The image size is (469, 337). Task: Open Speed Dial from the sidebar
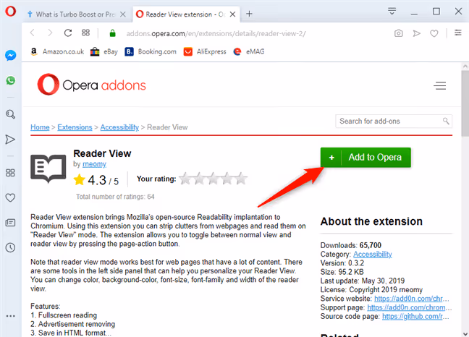point(10,173)
